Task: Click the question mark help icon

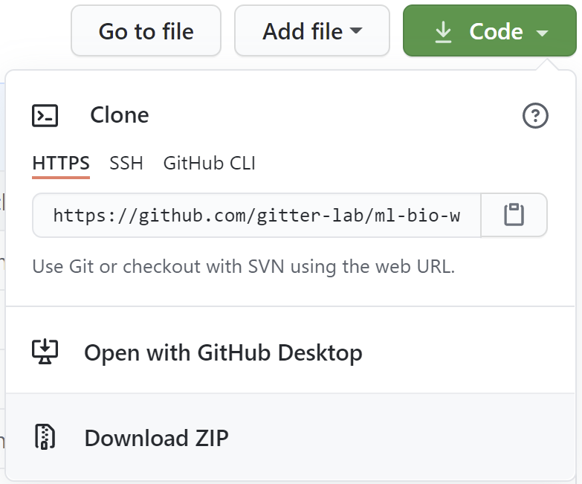Action: click(535, 116)
